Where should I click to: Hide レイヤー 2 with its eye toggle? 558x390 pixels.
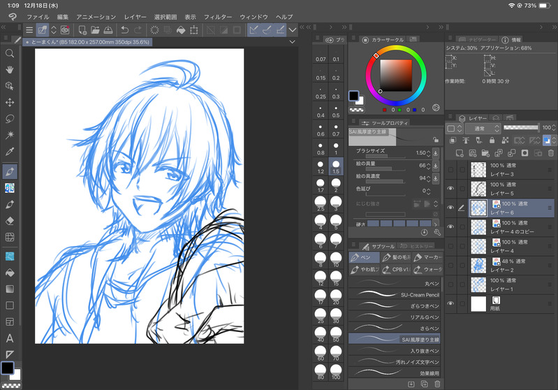[450, 265]
